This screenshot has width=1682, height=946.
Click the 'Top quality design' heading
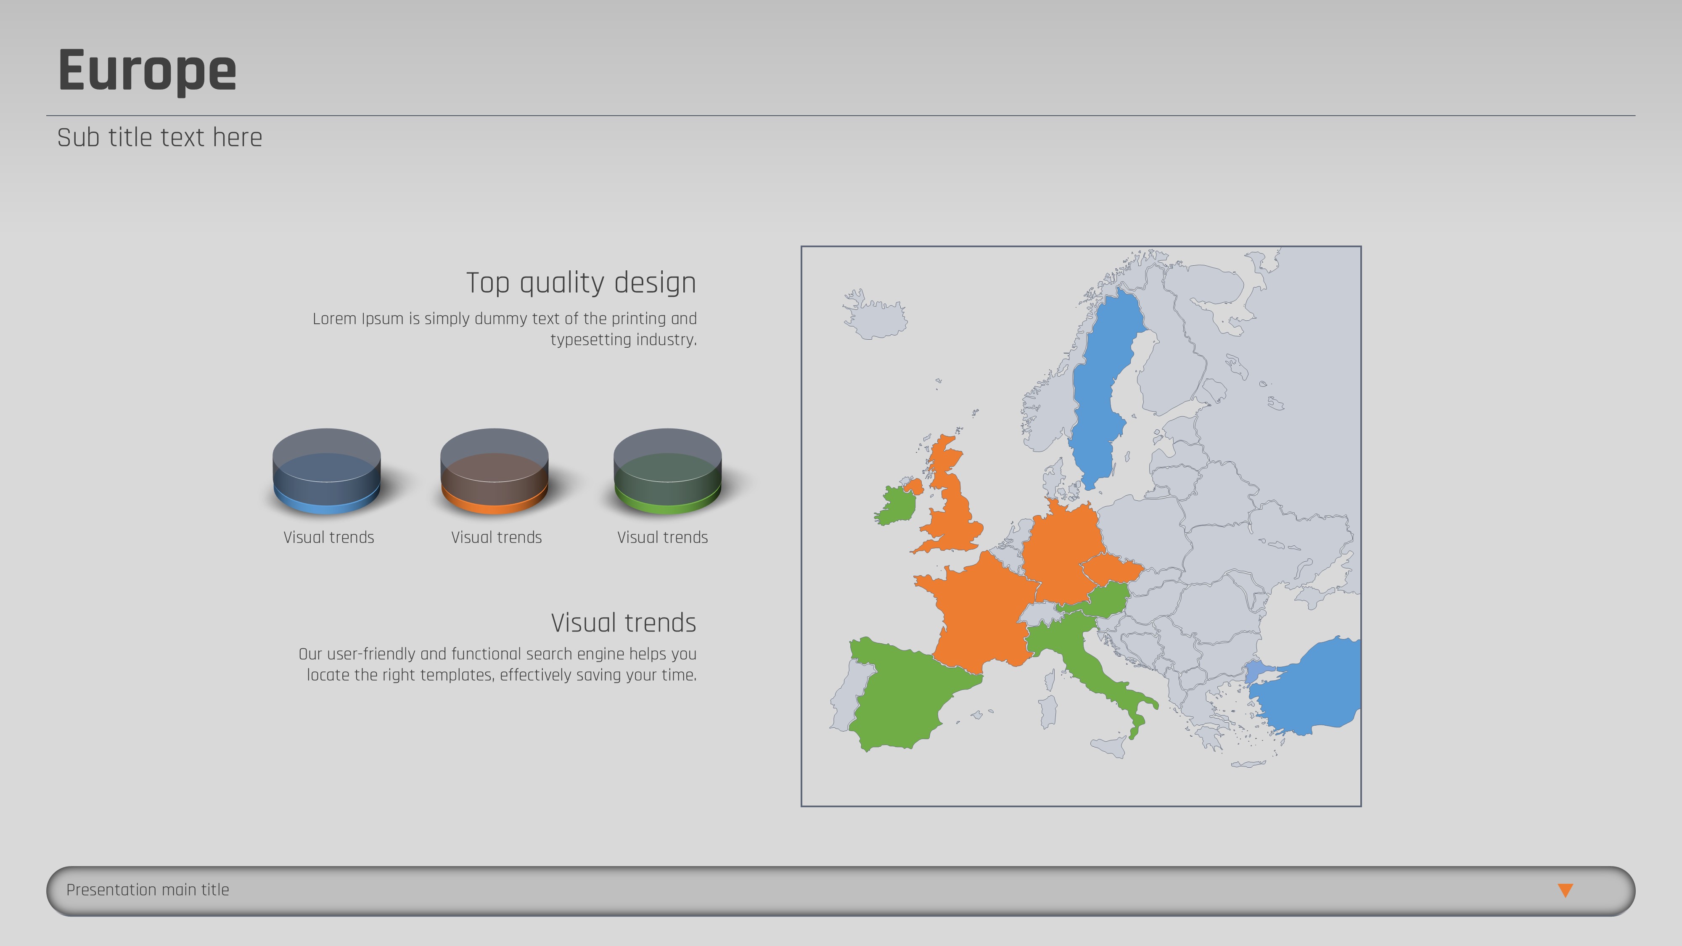click(580, 283)
